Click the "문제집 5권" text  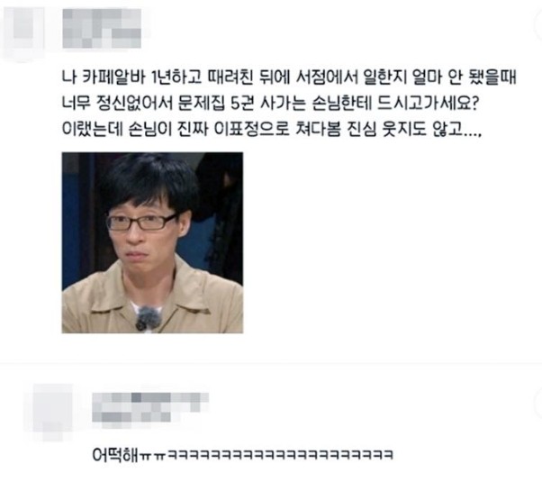click(216, 104)
